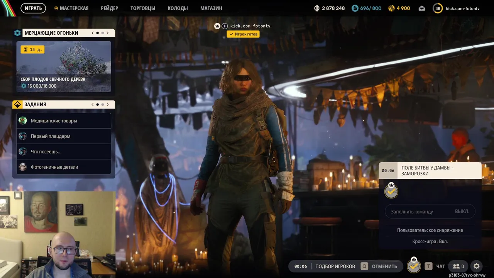Image resolution: width=494 pixels, height=278 pixels.
Task: Click the gold stack icon near 4 900
Action: [391, 8]
